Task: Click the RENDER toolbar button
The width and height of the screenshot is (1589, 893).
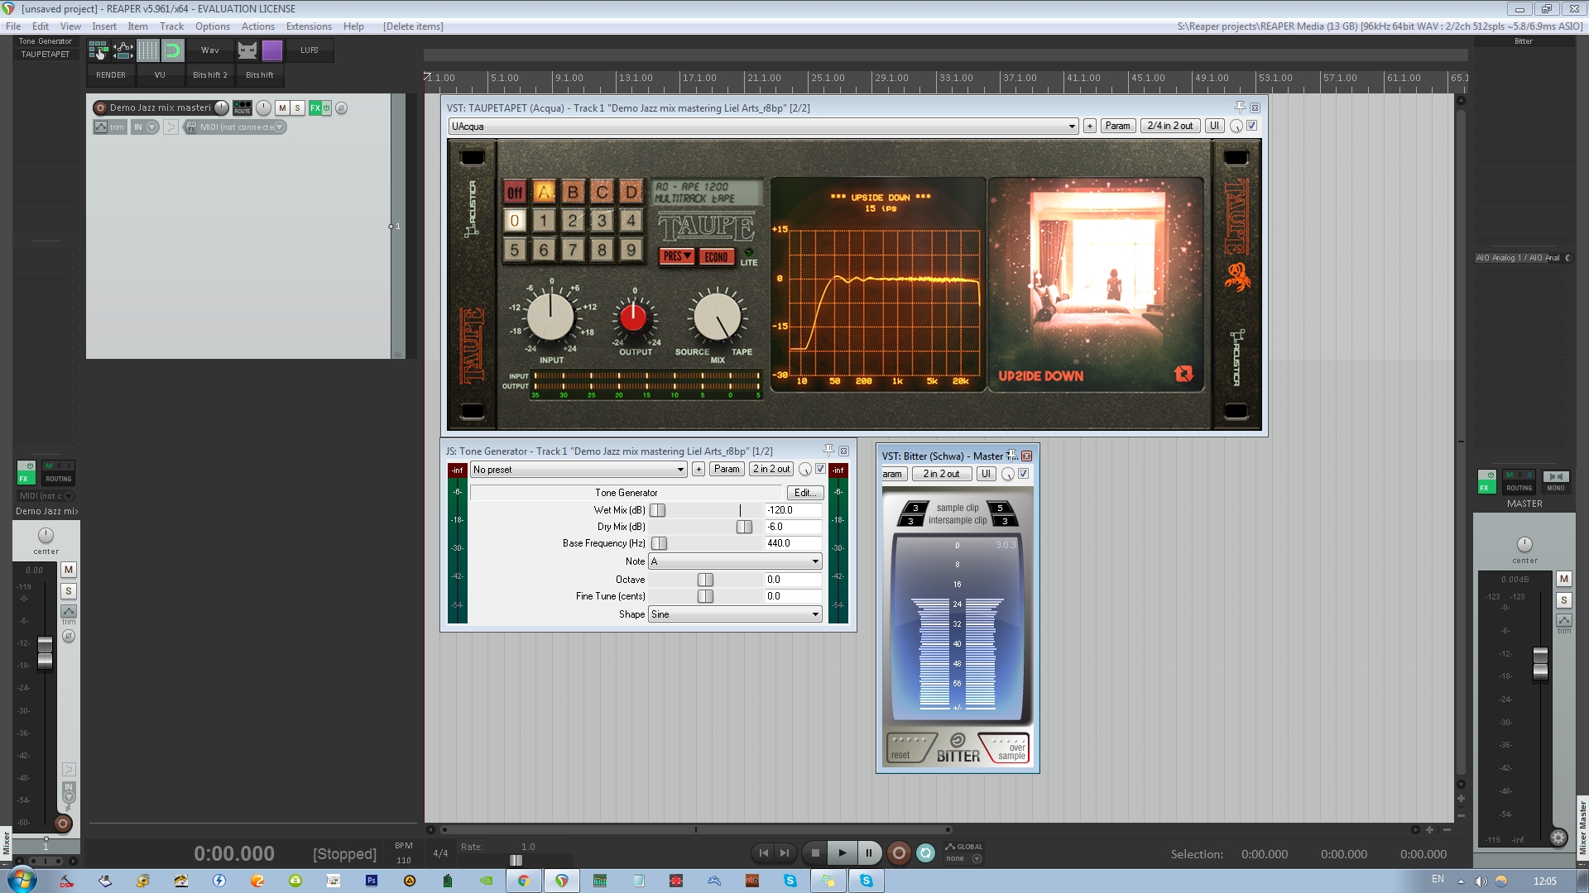Action: pyautogui.click(x=111, y=74)
